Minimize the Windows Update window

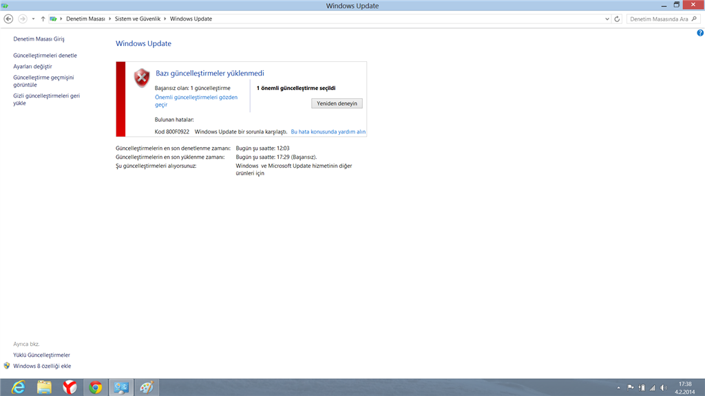click(x=664, y=5)
